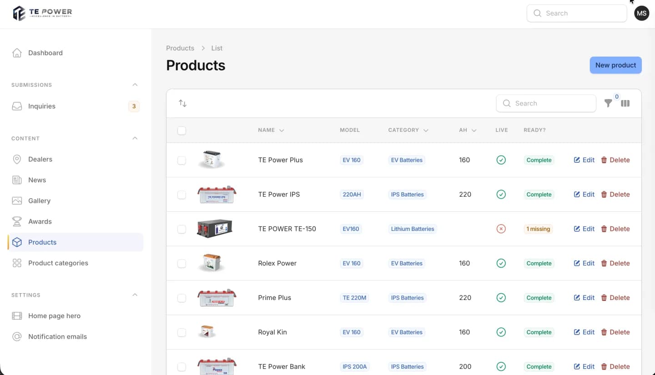Click the New product button
The image size is (655, 375).
615,65
